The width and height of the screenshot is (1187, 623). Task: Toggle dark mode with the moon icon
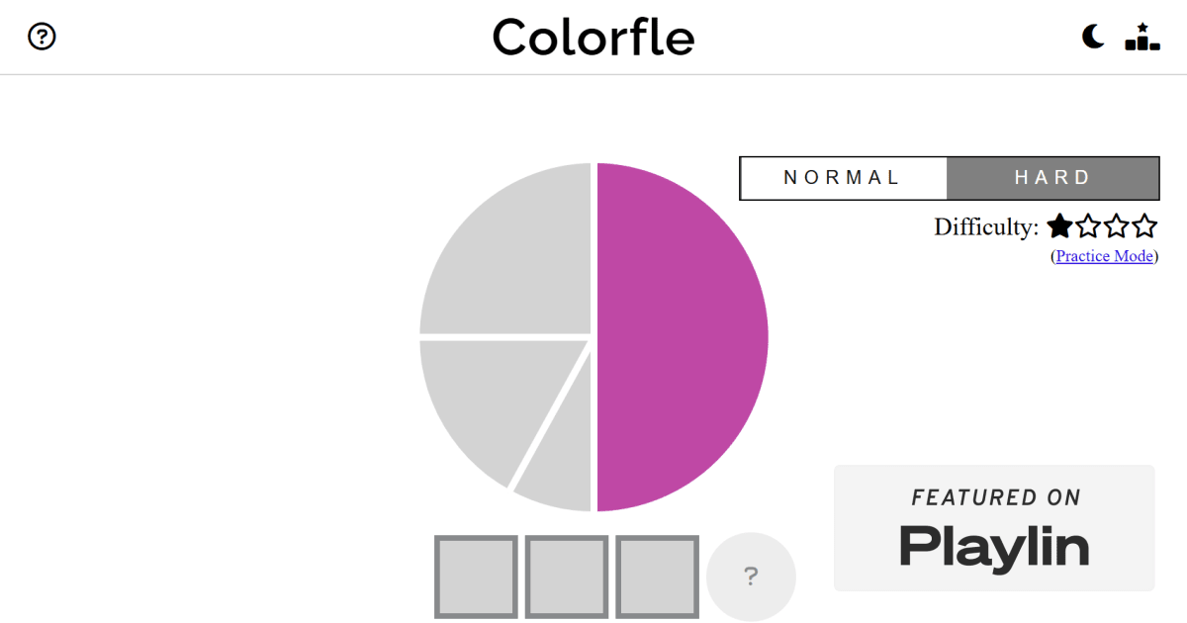[x=1093, y=37]
